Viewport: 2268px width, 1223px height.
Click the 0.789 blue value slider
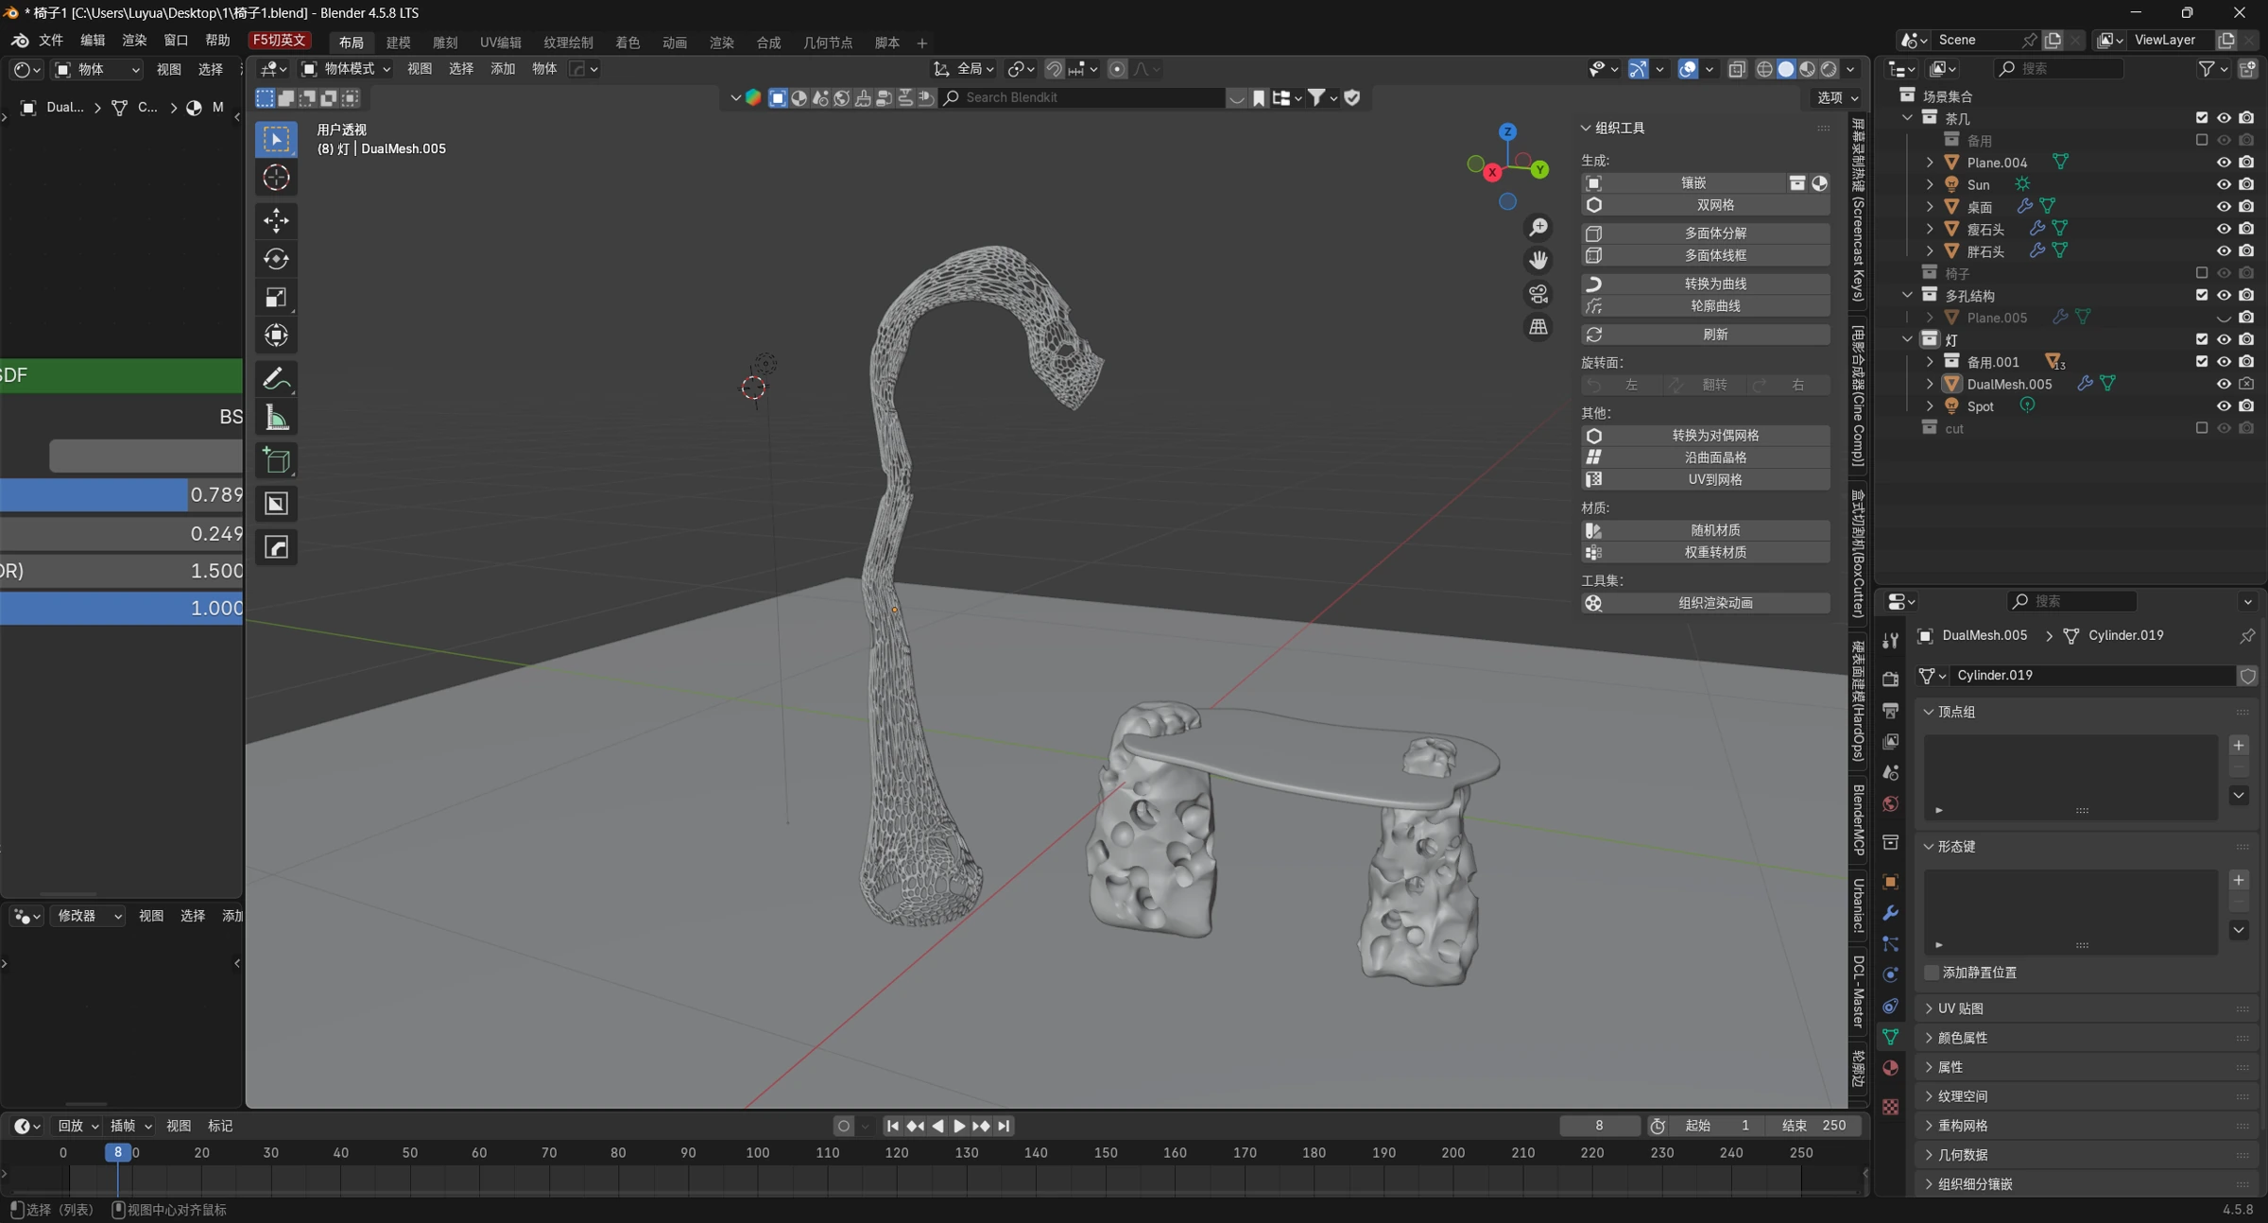pos(122,495)
